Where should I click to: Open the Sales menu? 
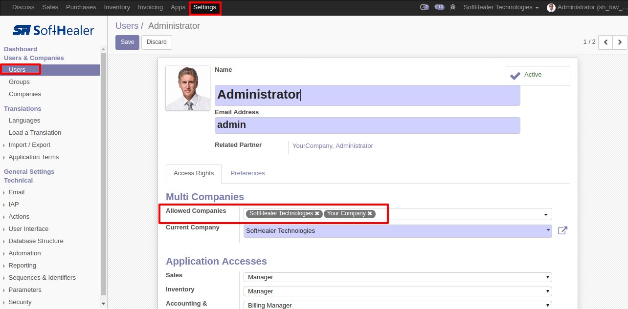pos(50,7)
